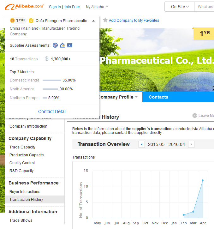Click the dollar sign transaction amount icon
214x229 pixels.
[47, 59]
